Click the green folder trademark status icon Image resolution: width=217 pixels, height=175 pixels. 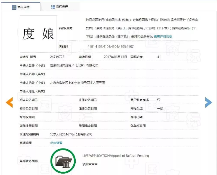point(63,161)
